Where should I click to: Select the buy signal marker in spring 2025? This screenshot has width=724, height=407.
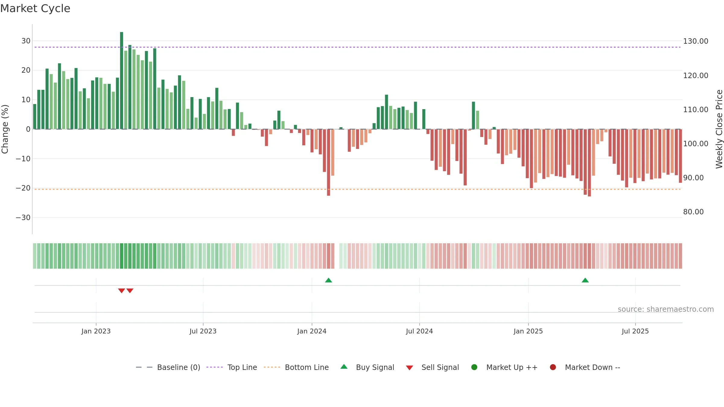point(585,280)
